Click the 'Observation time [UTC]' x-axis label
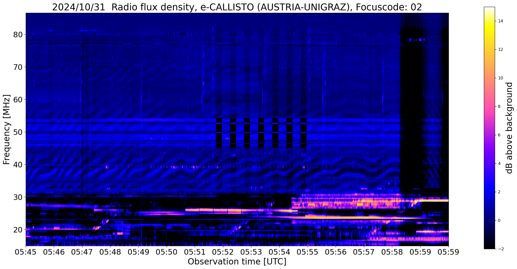 click(237, 261)
